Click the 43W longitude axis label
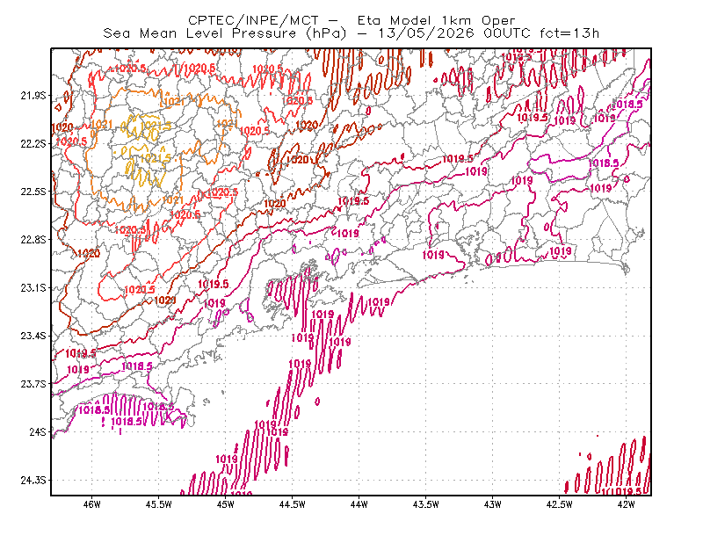Image resolution: width=703 pixels, height=543 pixels. (493, 504)
